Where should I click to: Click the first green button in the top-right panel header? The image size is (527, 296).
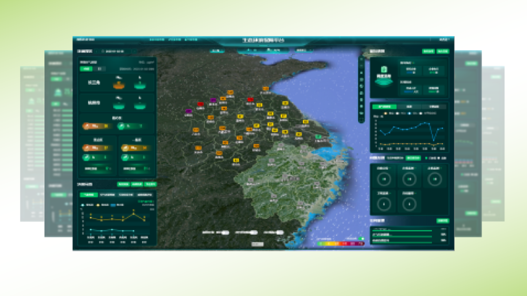pyautogui.click(x=428, y=51)
